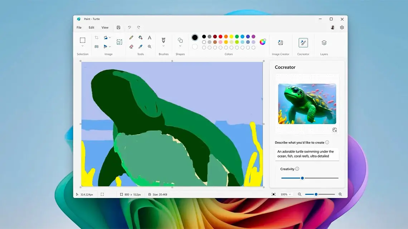Image resolution: width=408 pixels, height=229 pixels.
Task: Select the Magnifier tool
Action: click(150, 47)
